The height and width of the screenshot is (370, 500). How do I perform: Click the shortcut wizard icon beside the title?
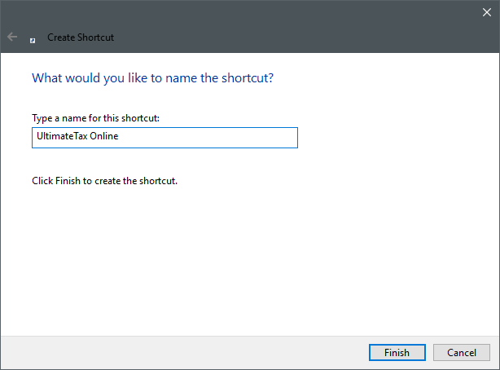tap(33, 41)
